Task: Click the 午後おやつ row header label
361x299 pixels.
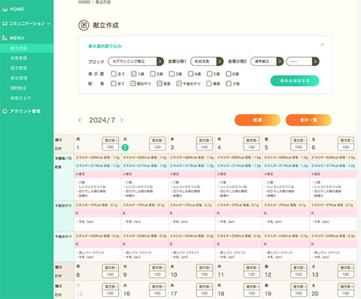Action: [63, 237]
